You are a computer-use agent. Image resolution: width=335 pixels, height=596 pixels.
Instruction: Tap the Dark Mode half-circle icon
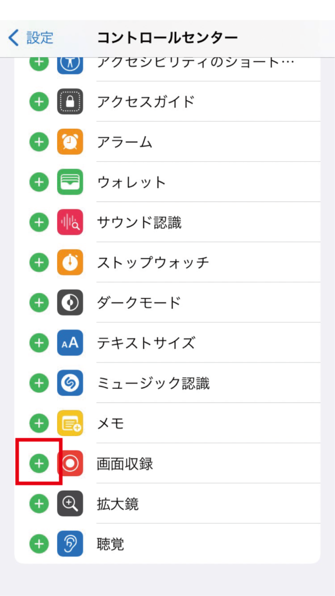pos(70,303)
